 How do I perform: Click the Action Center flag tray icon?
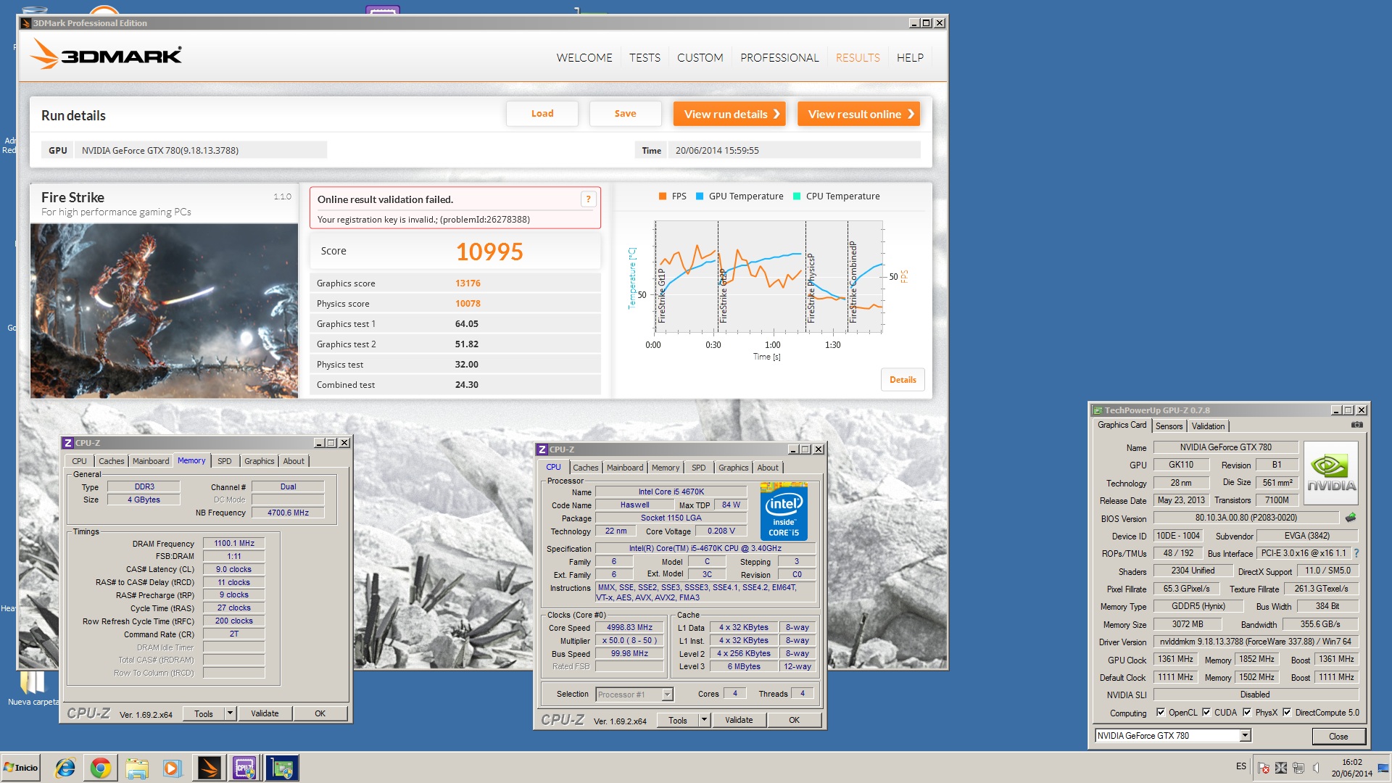(1264, 768)
